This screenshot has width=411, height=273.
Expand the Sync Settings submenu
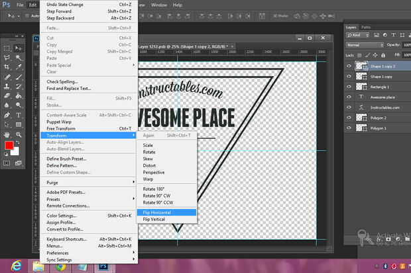tap(89, 260)
